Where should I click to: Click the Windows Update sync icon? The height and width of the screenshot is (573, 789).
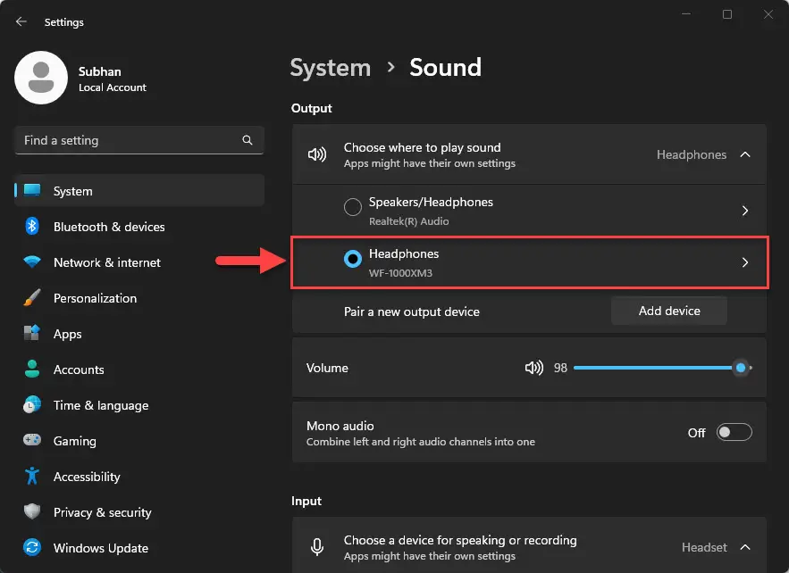point(32,547)
